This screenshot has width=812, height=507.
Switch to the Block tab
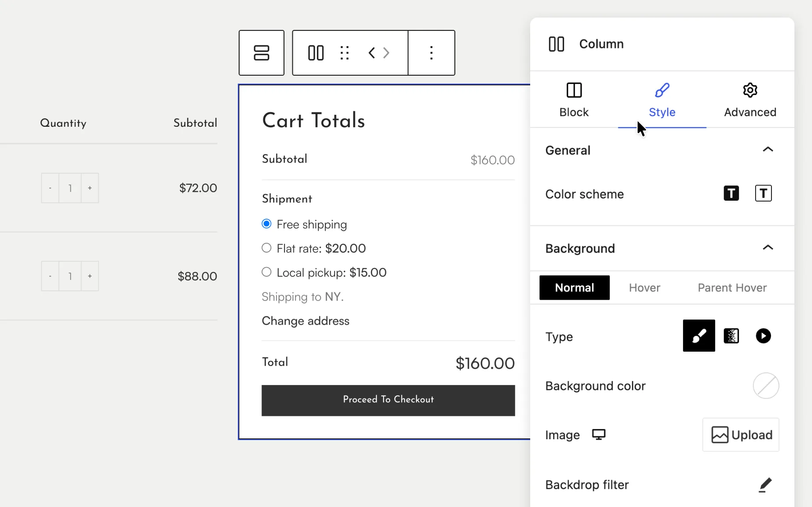pos(574,100)
